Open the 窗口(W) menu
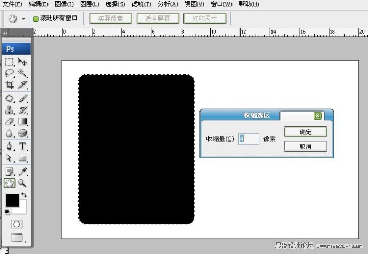 (x=221, y=4)
